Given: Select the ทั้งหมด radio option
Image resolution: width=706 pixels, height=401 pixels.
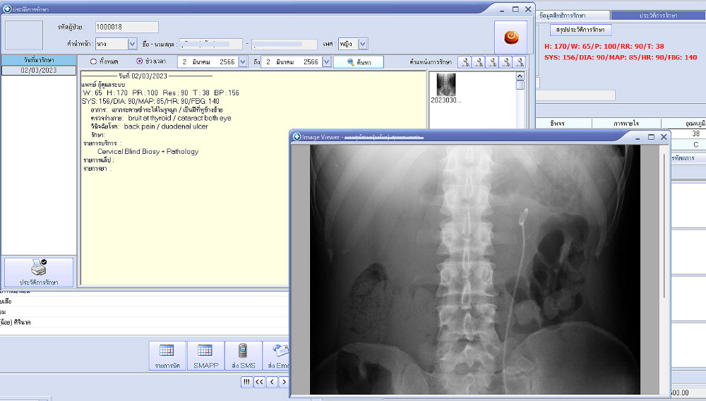Looking at the screenshot, I should [x=93, y=61].
